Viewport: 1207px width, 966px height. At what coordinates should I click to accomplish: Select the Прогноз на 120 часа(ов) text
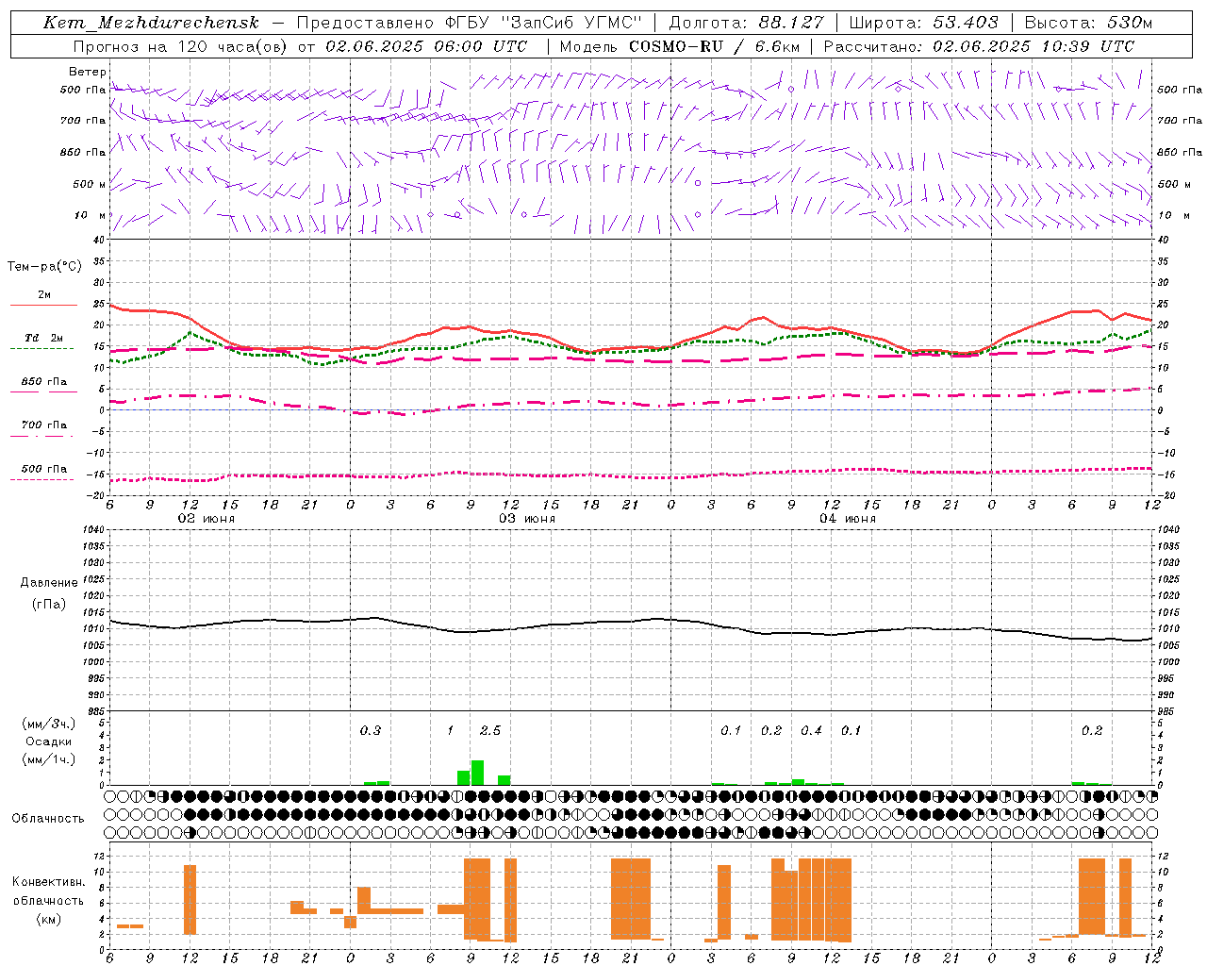tap(180, 46)
